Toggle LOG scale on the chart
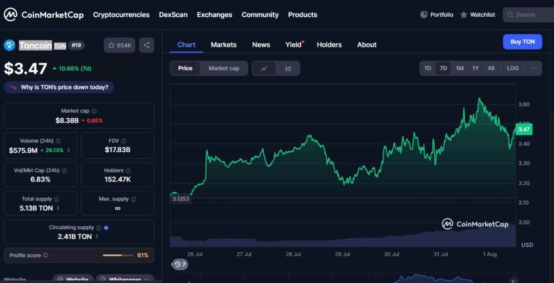This screenshot has height=283, width=554. point(513,68)
